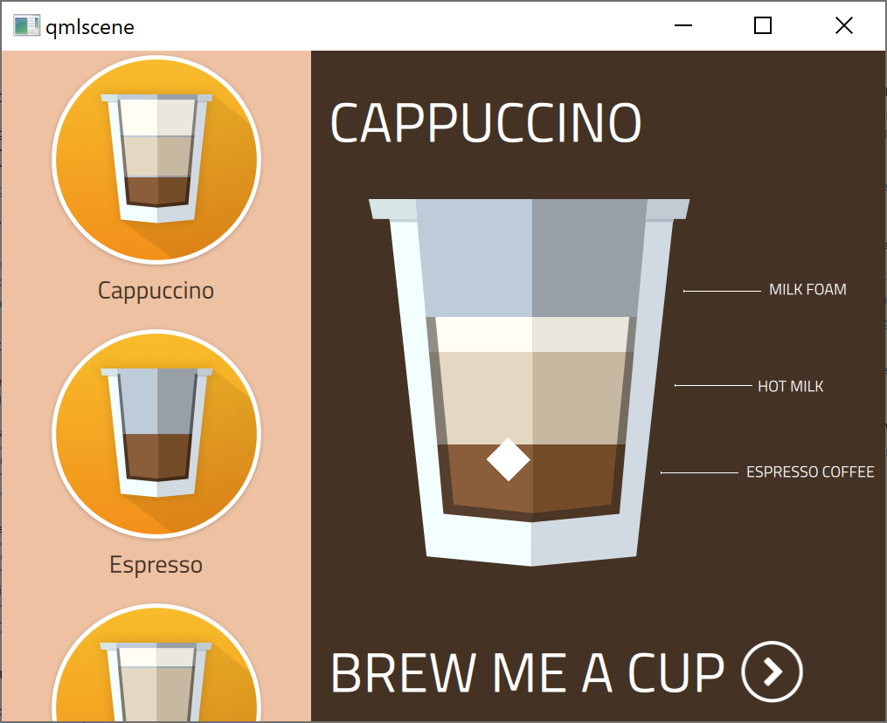Click the white diamond marker in the cup
The height and width of the screenshot is (723, 887).
point(509,459)
